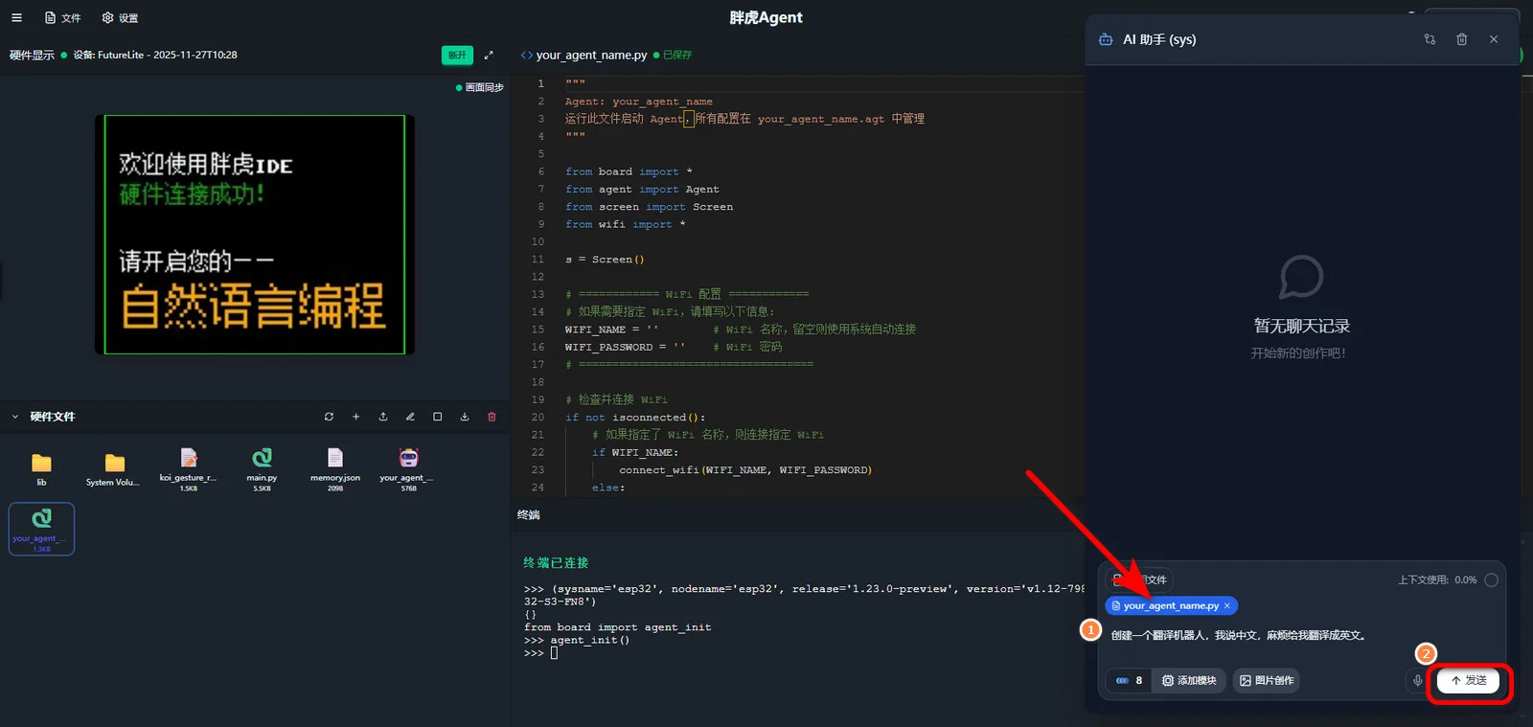1533x727 pixels.
Task: Click the red trash icon in hardware files
Action: [492, 417]
